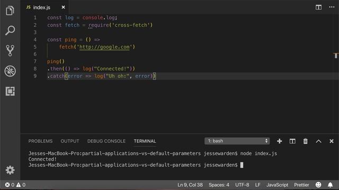Screen dimensions: 339x190
Task: Open notifications bell icon
Action: coord(330,185)
